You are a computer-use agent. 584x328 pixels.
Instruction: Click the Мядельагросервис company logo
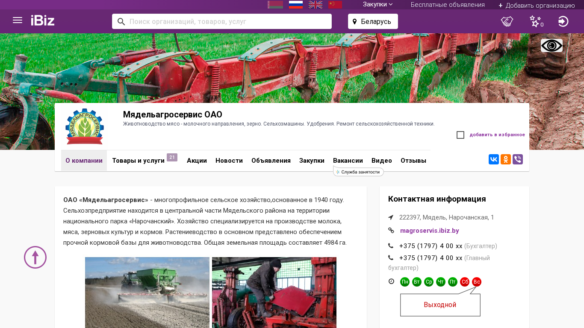[x=85, y=126]
